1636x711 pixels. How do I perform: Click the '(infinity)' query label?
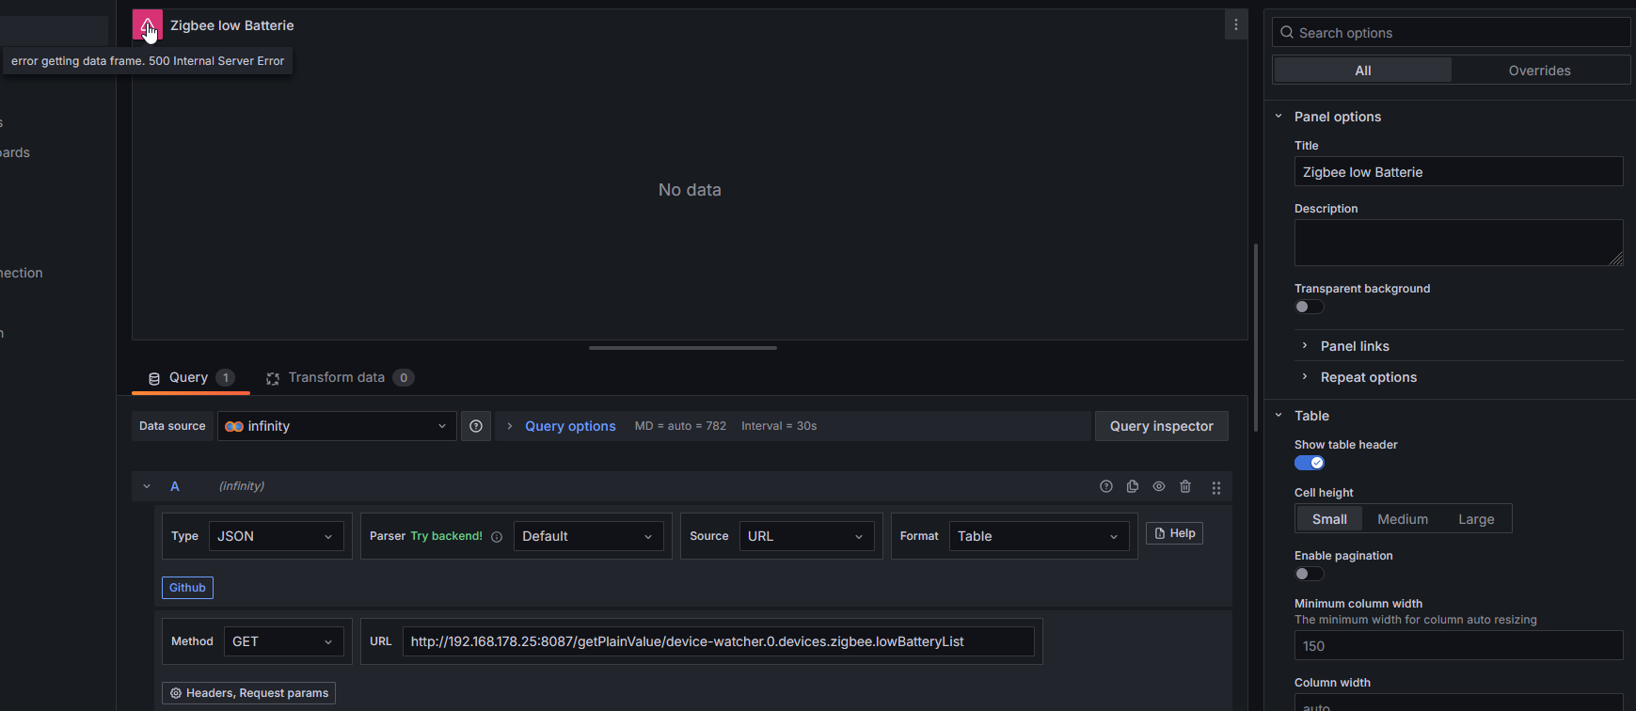coord(242,486)
